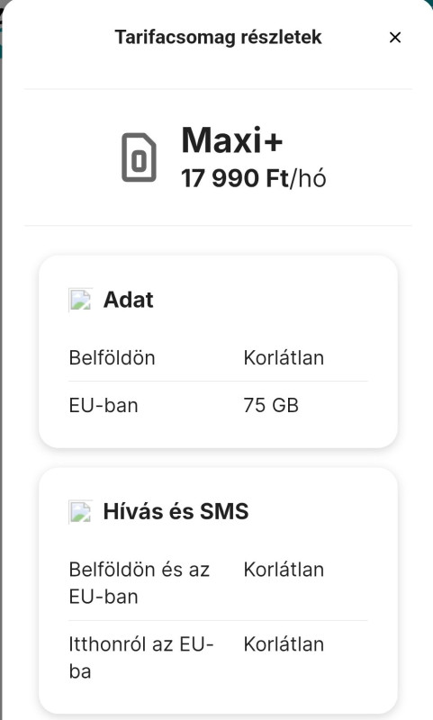
Task: Click the SIM card icon beside Maxi+
Action: tap(139, 157)
